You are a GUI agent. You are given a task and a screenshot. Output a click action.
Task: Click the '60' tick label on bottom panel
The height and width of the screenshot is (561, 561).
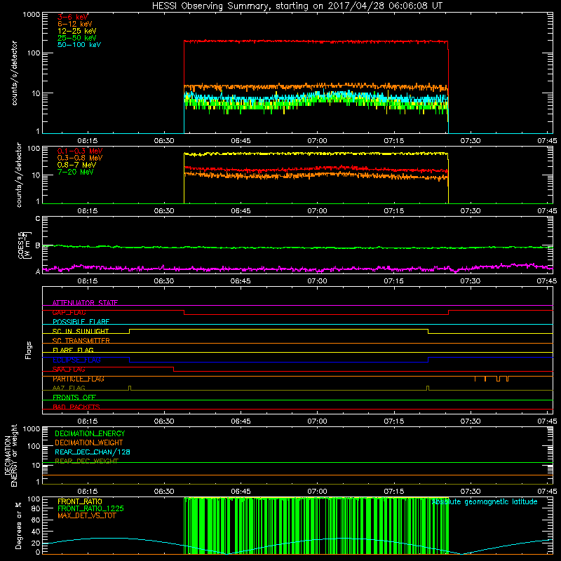click(x=36, y=520)
